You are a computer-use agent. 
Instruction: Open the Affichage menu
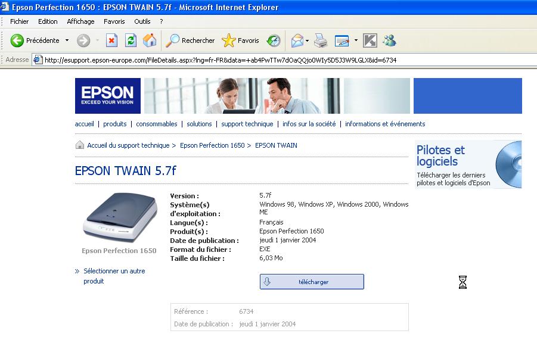[80, 21]
